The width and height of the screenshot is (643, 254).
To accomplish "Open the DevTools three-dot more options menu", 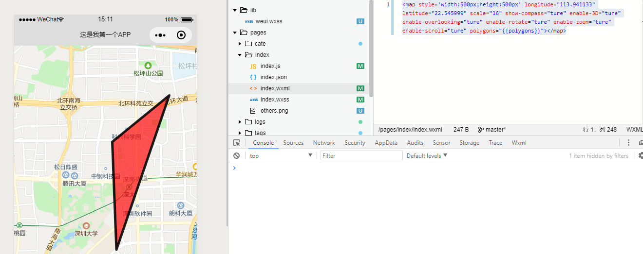I will (x=628, y=143).
